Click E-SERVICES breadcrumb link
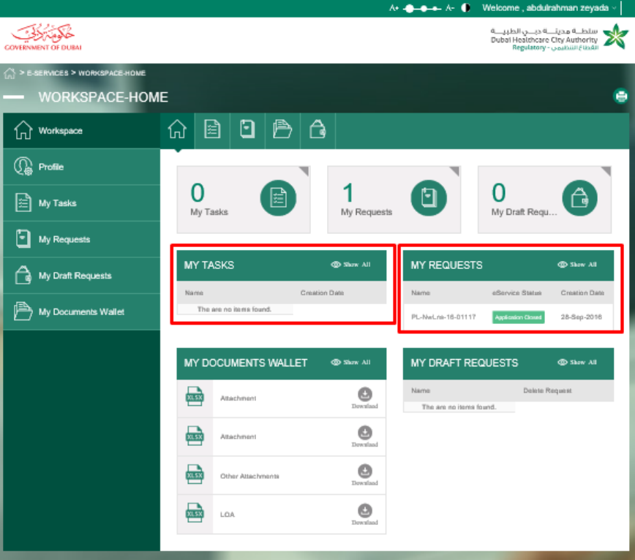 48,73
